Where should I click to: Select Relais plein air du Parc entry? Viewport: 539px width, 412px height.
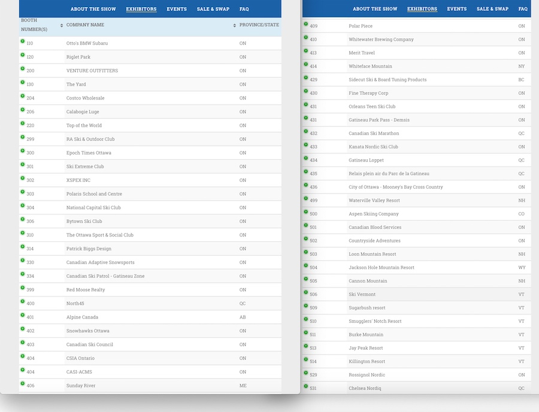coord(389,174)
